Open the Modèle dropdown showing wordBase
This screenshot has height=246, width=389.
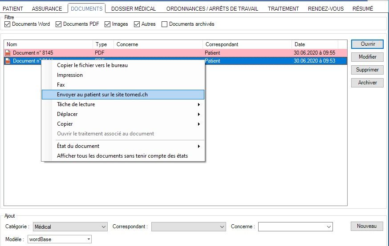pos(59,239)
